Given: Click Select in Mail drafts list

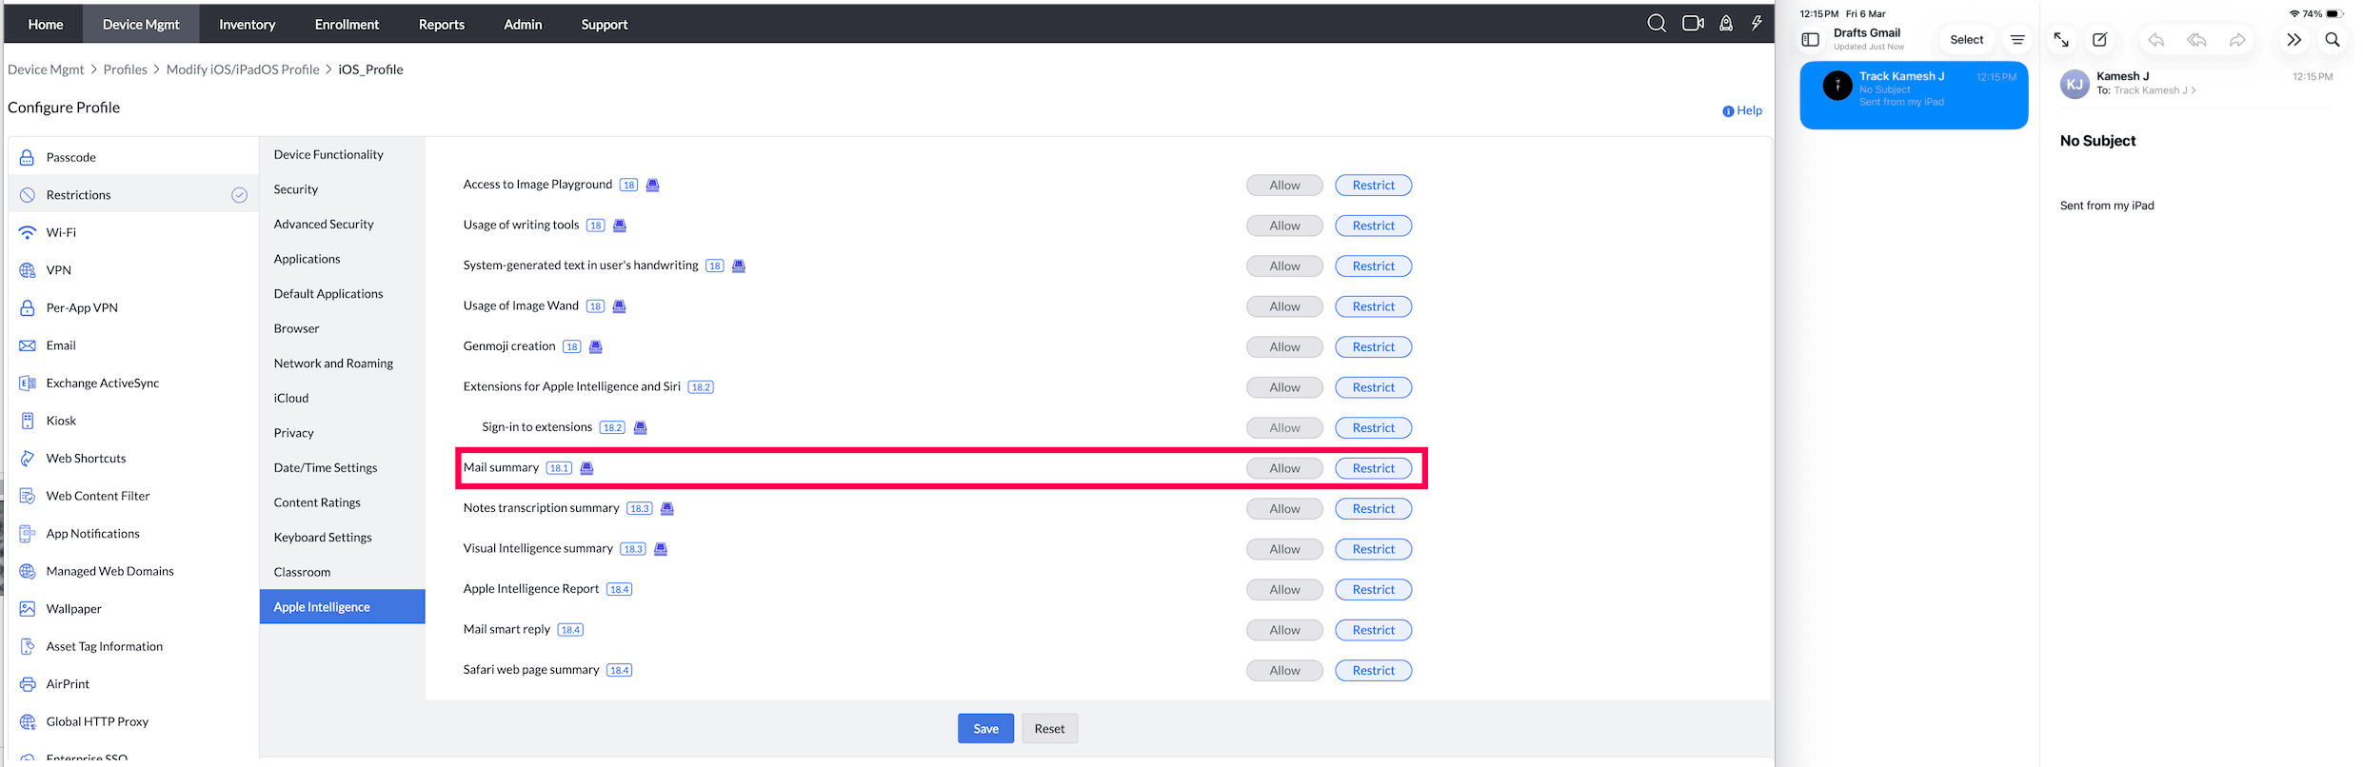Looking at the screenshot, I should point(1966,40).
